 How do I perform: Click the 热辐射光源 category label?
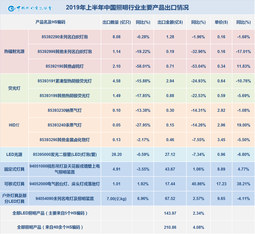15,51
